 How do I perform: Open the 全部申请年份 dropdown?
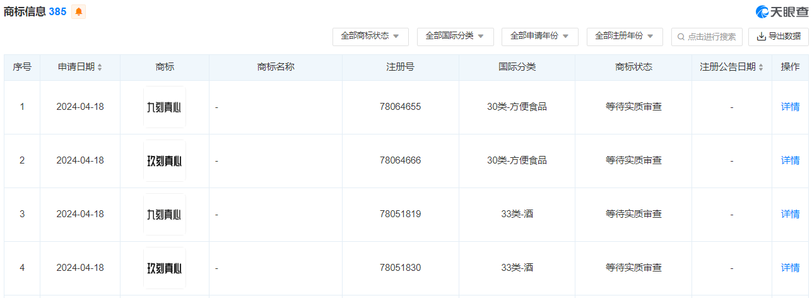539,37
